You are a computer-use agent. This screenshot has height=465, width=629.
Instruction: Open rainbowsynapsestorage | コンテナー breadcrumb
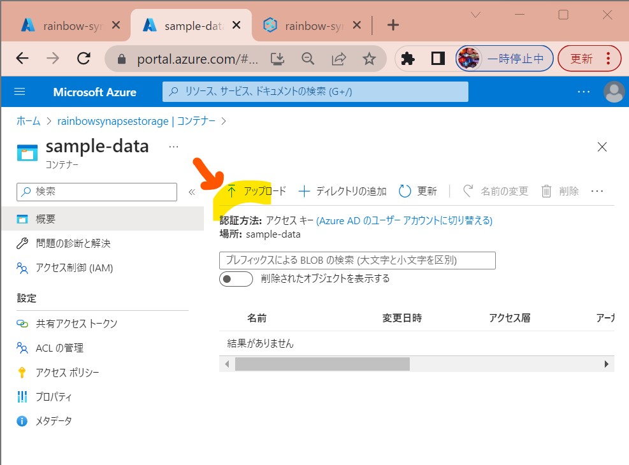click(x=136, y=121)
